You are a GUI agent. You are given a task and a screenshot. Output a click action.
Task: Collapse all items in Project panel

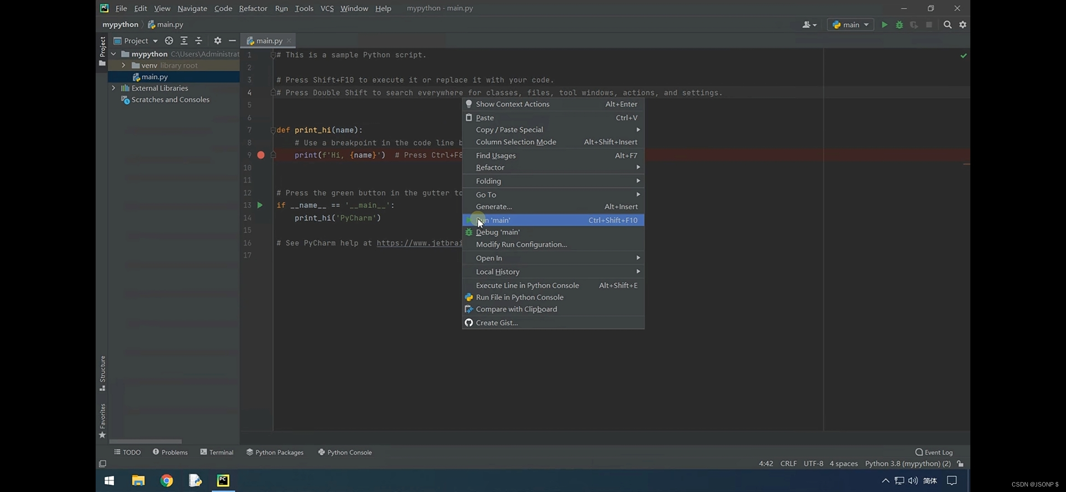pyautogui.click(x=199, y=41)
